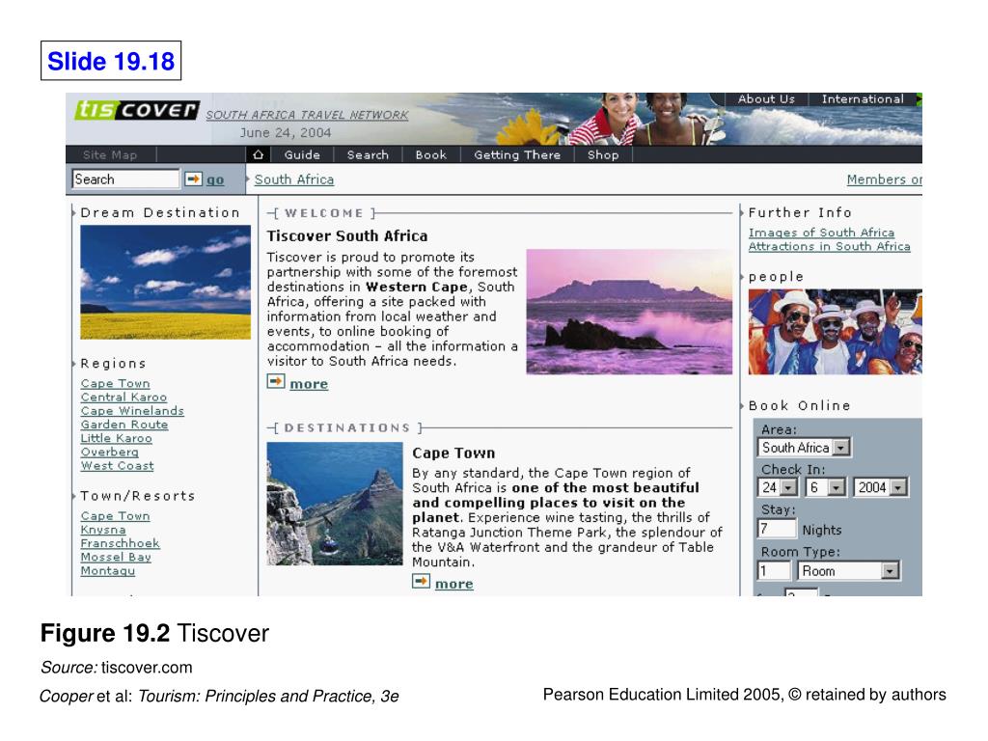This screenshot has width=988, height=741.
Task: Open the check-in day dropdown showing 24
Action: [x=778, y=487]
